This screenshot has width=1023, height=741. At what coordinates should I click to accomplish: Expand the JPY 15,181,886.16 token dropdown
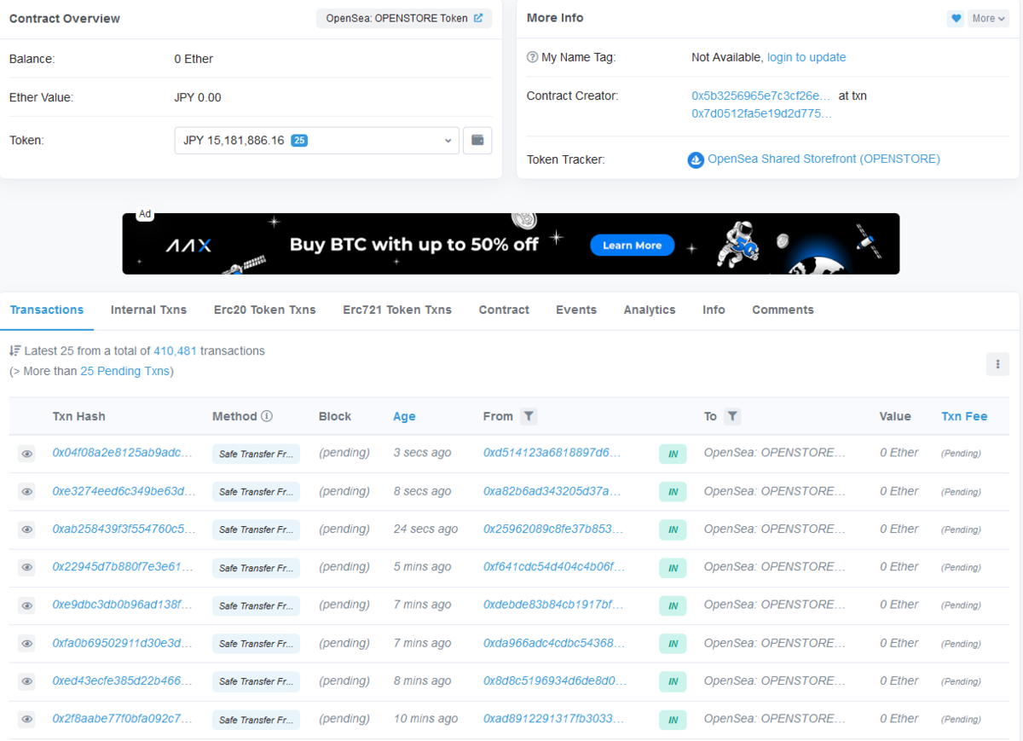pyautogui.click(x=316, y=141)
